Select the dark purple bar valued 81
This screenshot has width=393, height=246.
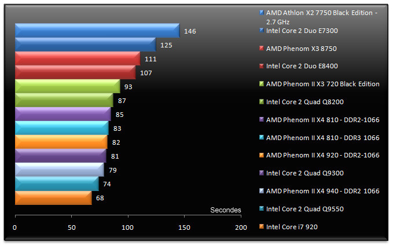coord(61,156)
